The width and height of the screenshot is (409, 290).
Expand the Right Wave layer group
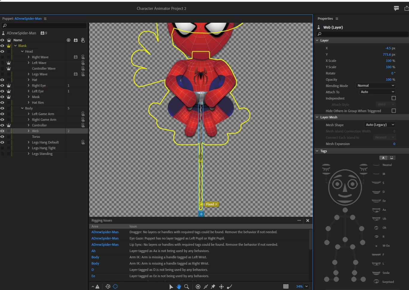(29, 57)
